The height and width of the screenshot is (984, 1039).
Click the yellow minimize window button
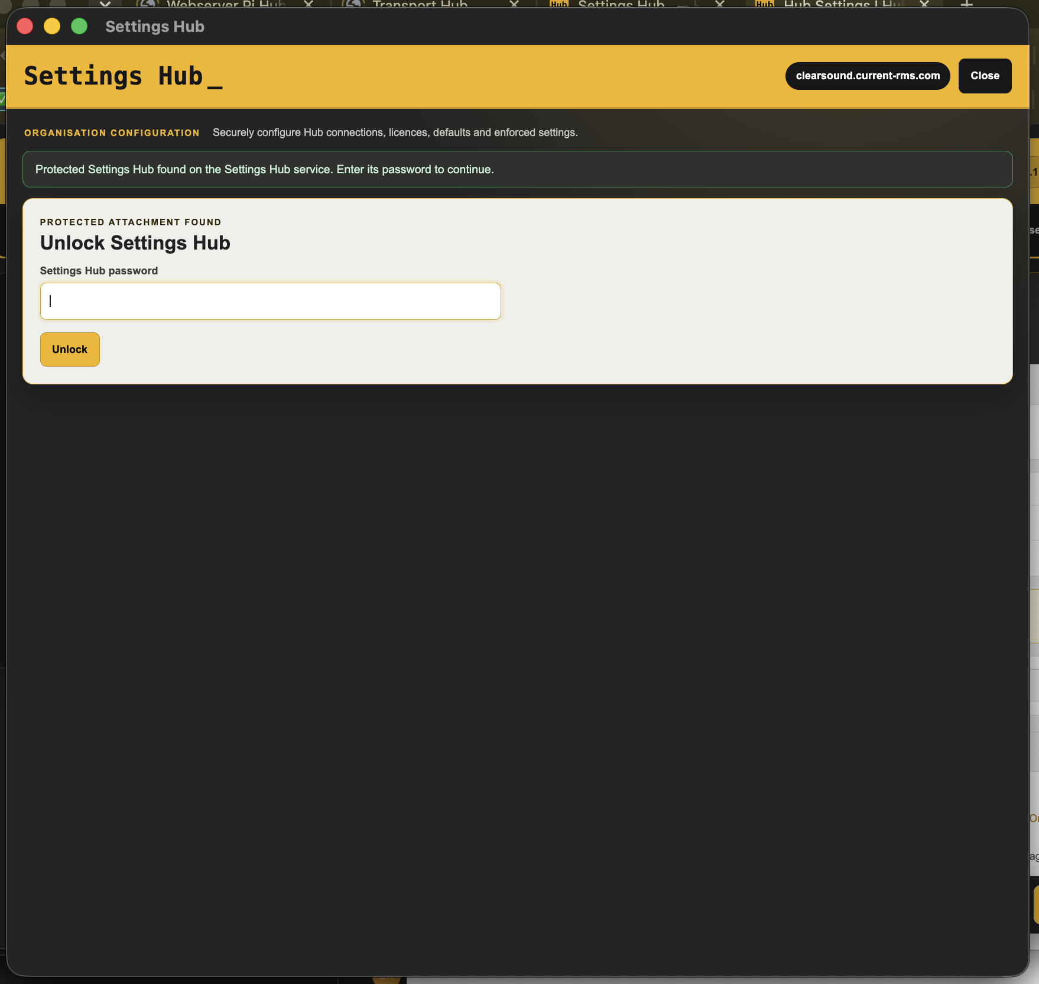(x=52, y=26)
